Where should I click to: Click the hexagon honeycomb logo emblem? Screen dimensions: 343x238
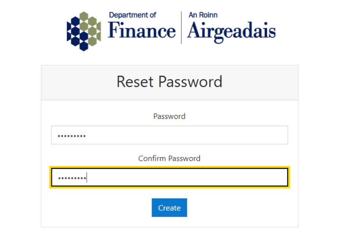click(84, 31)
